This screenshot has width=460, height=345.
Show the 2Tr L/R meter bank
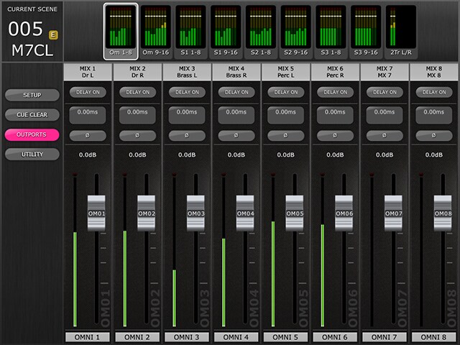tap(401, 31)
